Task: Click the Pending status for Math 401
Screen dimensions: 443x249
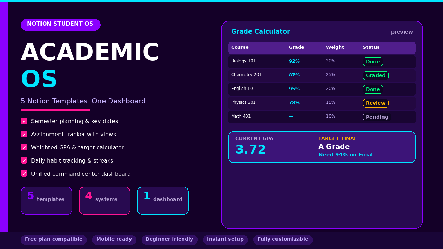Action: point(377,117)
